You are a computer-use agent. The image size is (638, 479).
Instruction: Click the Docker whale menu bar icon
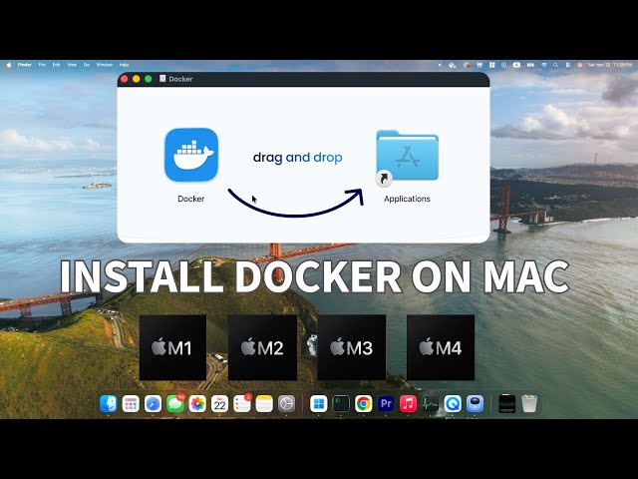tap(452, 65)
